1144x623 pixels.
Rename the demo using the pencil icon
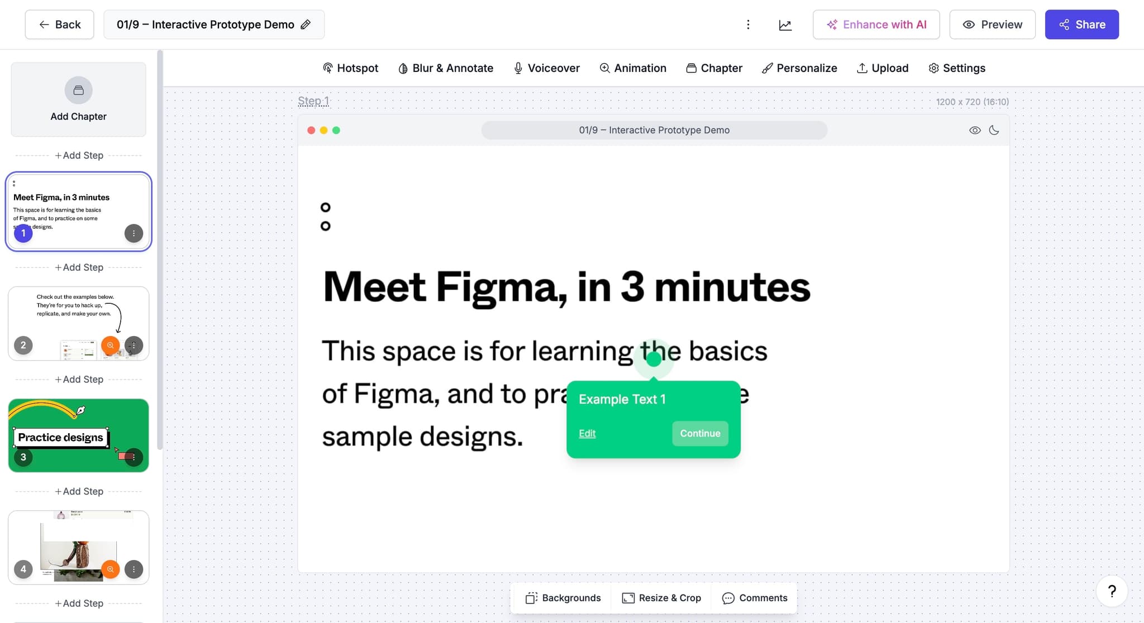click(305, 25)
